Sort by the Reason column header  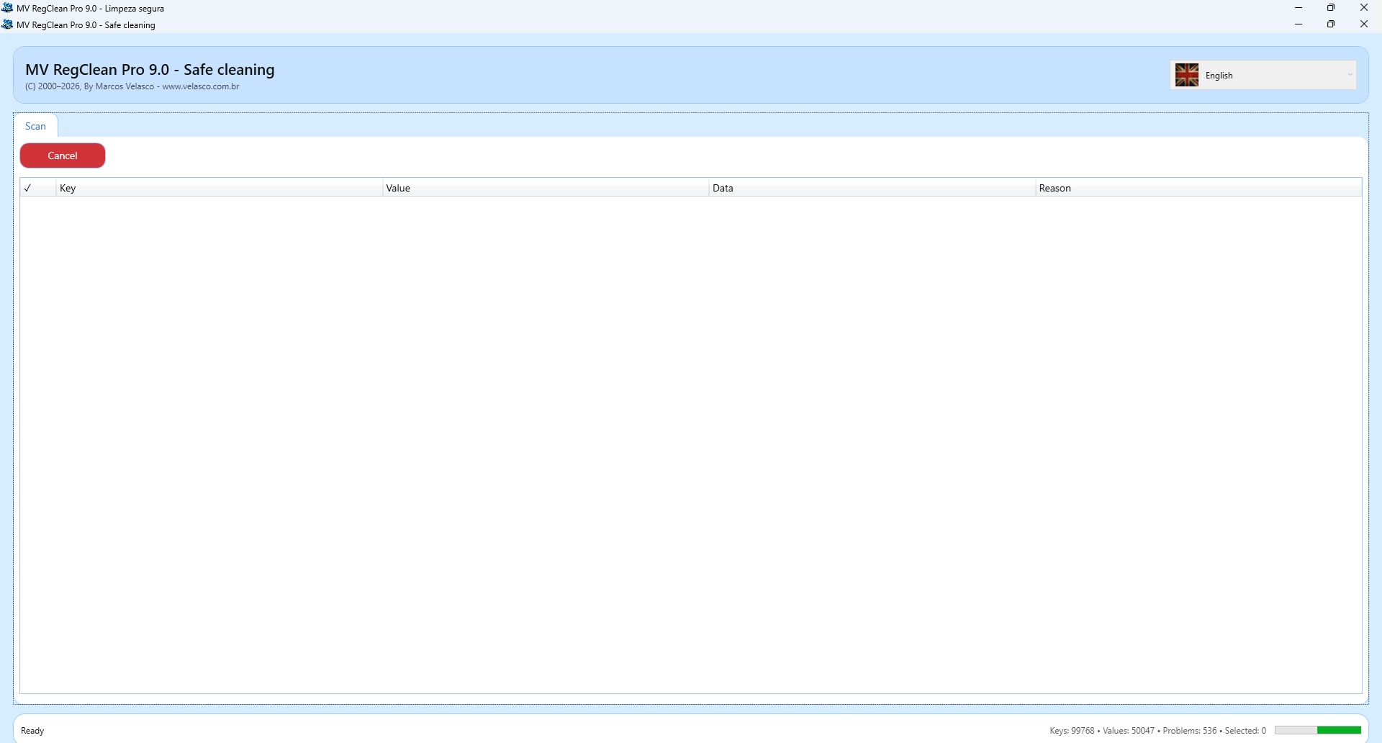[x=1055, y=188]
